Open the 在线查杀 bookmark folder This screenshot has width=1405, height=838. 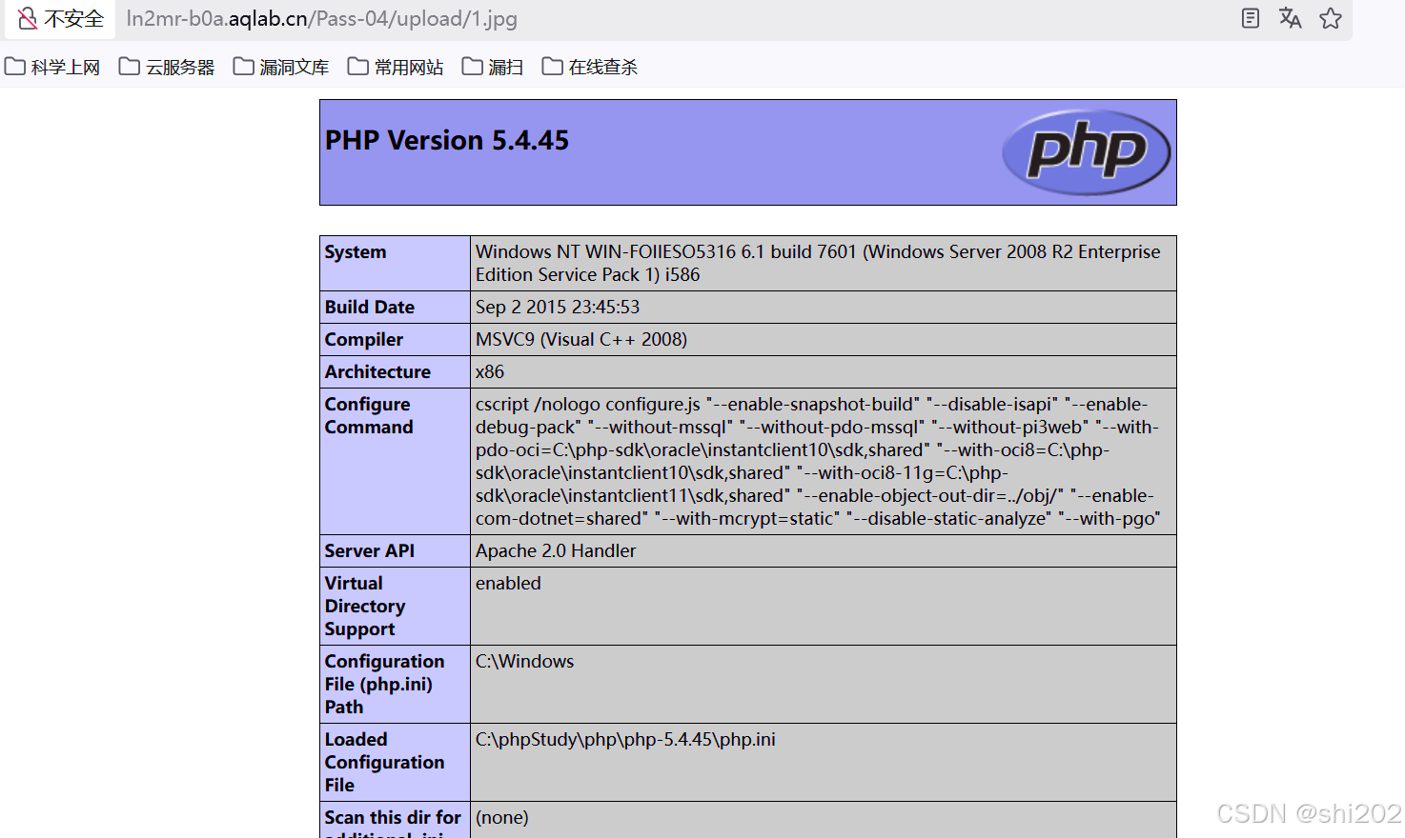pos(590,67)
